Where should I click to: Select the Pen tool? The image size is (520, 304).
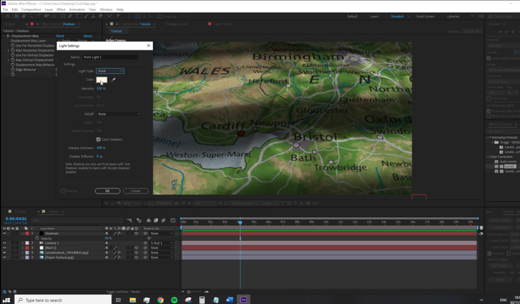tap(71, 16)
